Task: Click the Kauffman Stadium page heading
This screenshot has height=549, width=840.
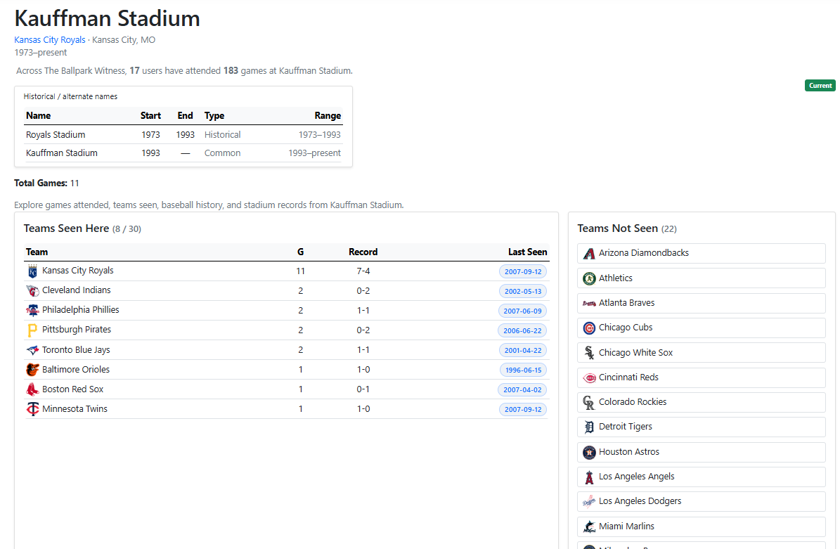Action: pos(107,18)
